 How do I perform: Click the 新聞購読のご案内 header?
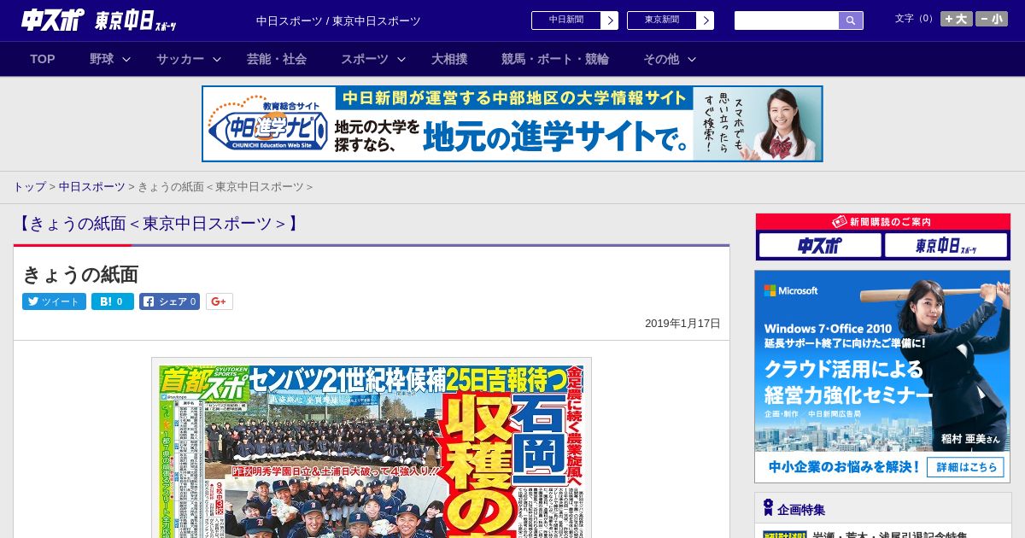(x=883, y=222)
